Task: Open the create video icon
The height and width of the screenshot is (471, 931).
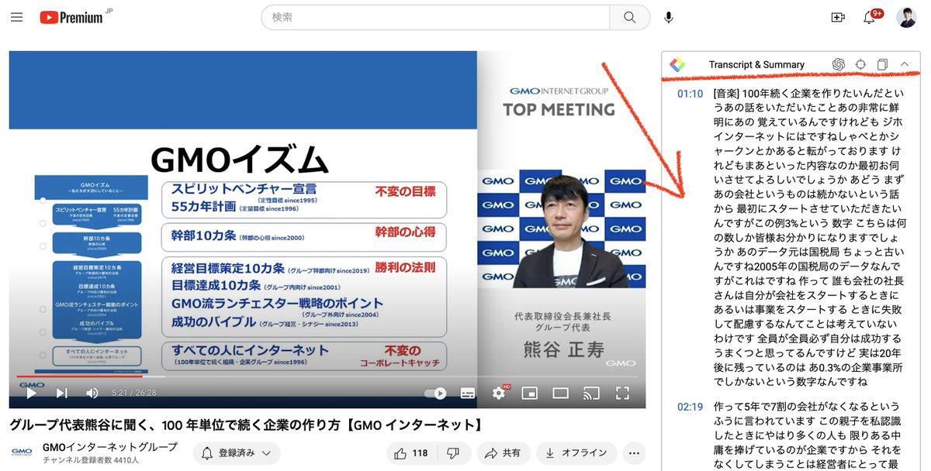Action: (837, 17)
